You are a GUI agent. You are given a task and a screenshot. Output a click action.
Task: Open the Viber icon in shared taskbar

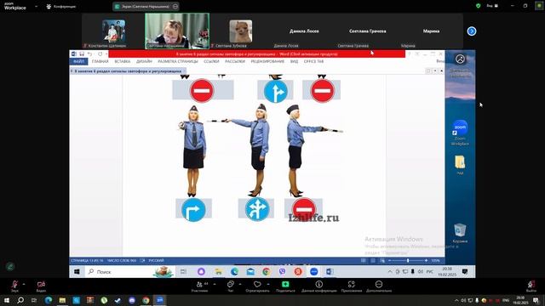(282, 272)
